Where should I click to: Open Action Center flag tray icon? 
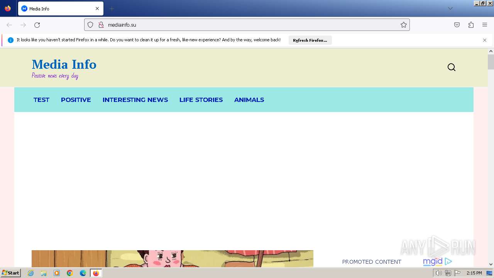click(x=457, y=273)
